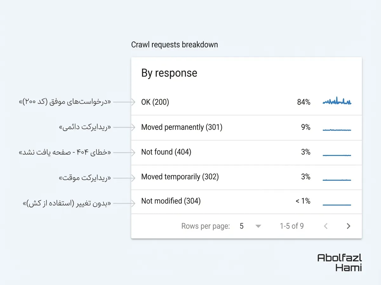Click the Not modified (304) sparkline chart
The image size is (381, 285).
click(337, 205)
